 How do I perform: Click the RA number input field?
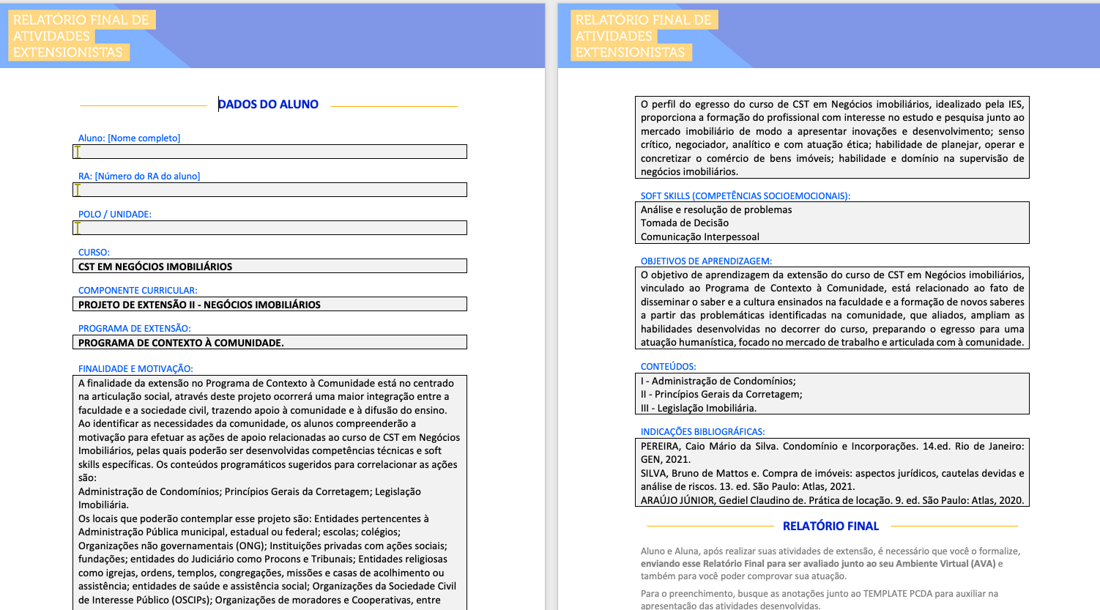(x=270, y=190)
